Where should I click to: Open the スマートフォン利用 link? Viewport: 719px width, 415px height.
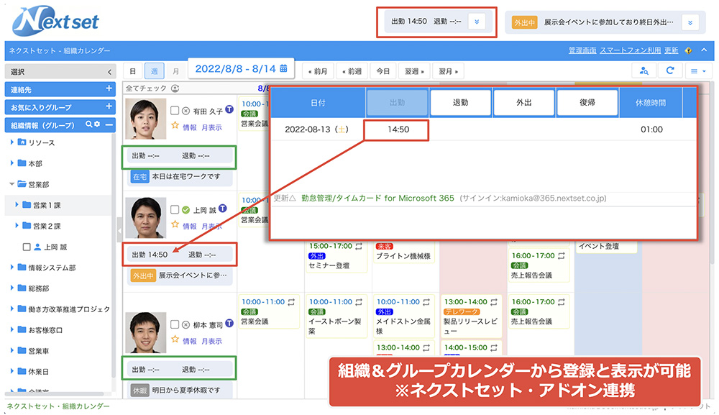630,50
